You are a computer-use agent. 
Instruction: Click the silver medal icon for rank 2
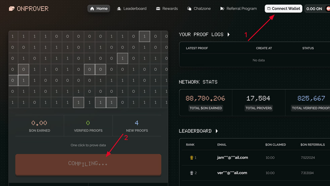coord(191,173)
